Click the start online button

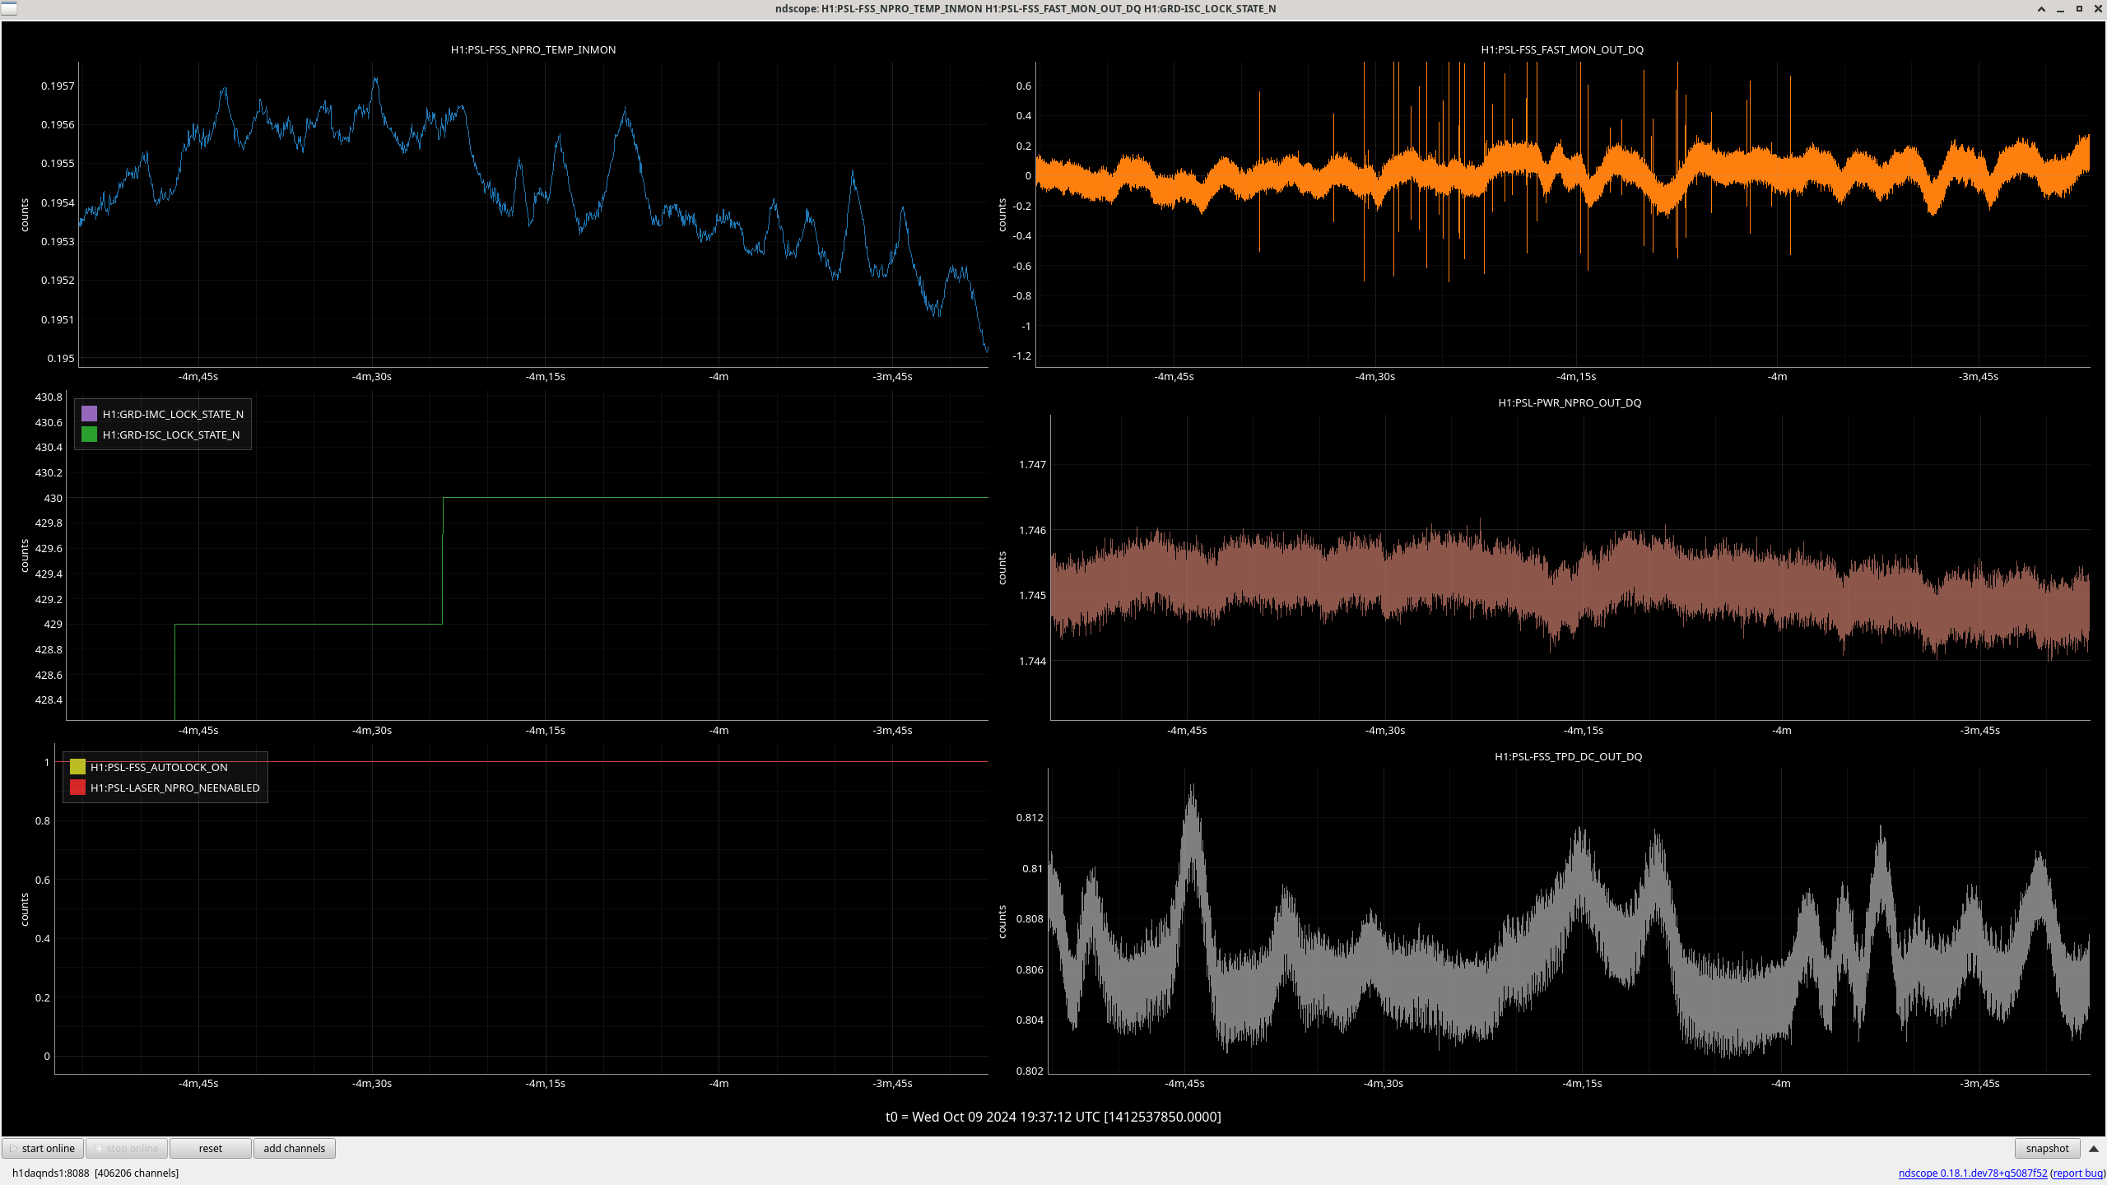tap(43, 1148)
